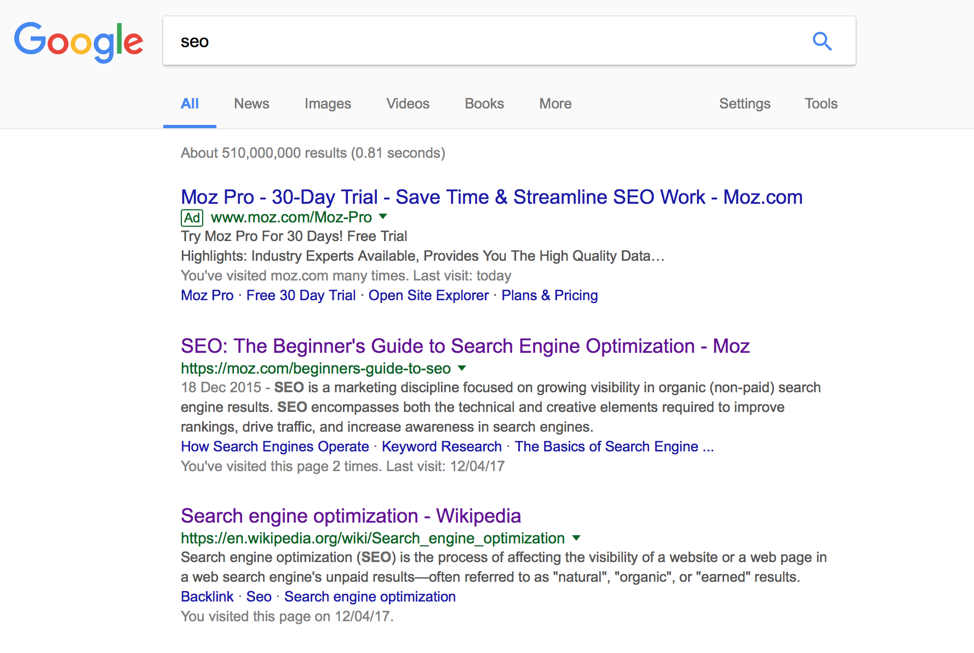
Task: Open the Plans & Pricing sitelink
Action: point(549,295)
